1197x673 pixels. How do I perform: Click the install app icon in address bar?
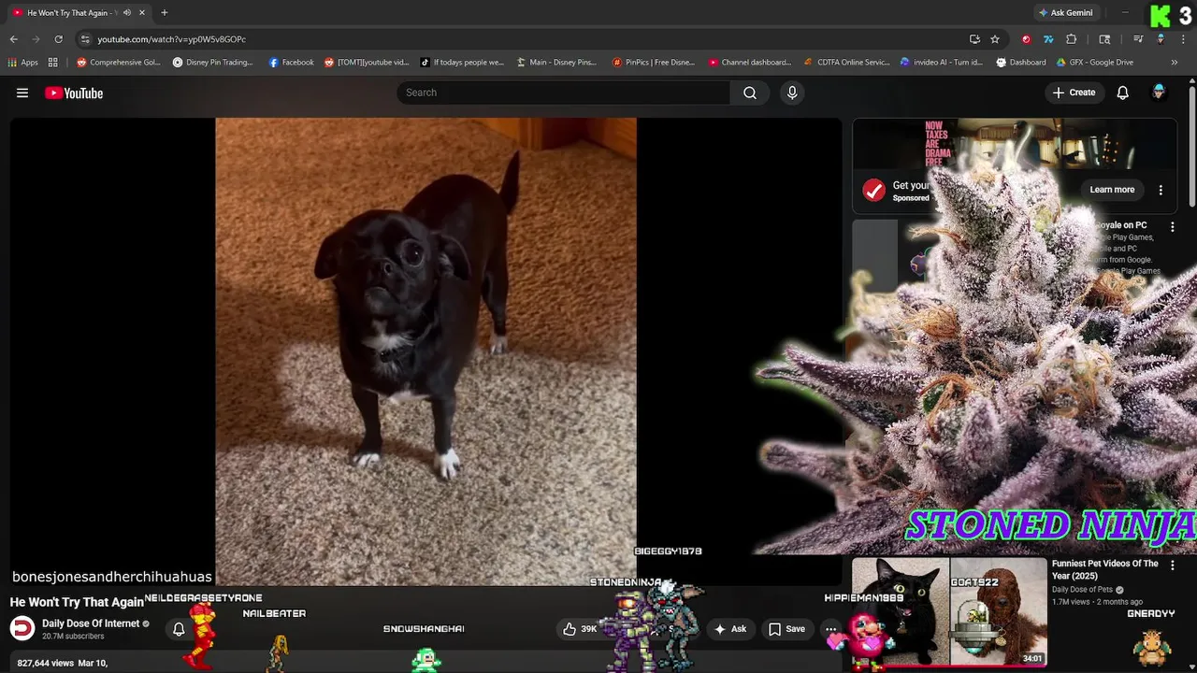(974, 39)
